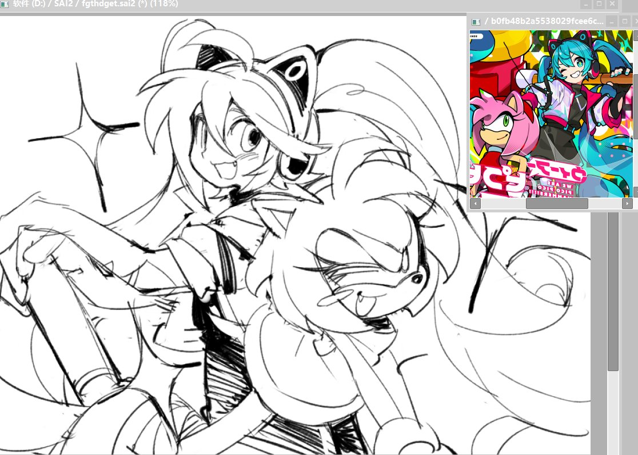
Task: Click the file icon in the reference image window title
Action: 476,22
